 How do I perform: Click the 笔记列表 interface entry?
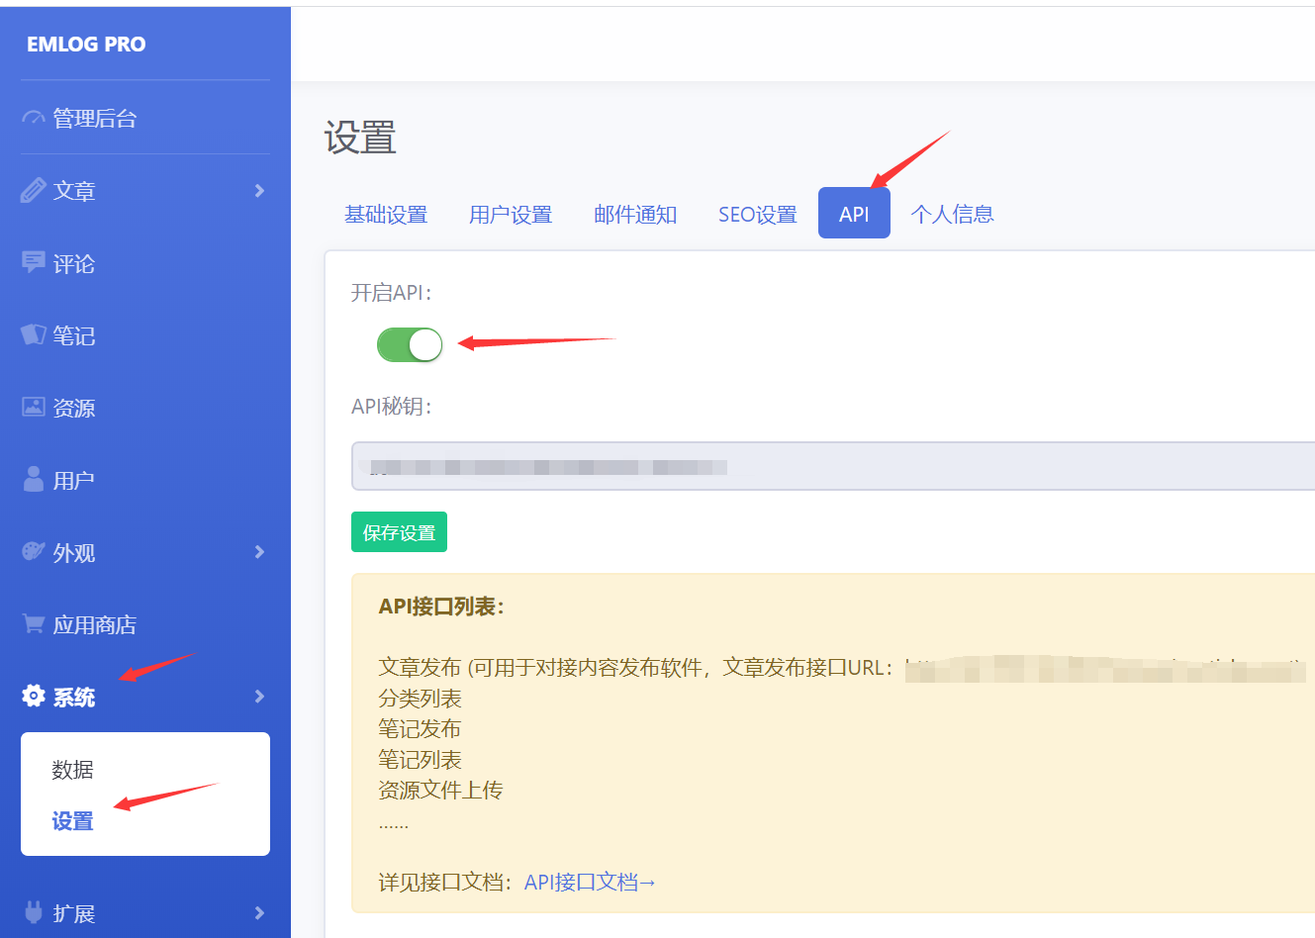pos(420,760)
